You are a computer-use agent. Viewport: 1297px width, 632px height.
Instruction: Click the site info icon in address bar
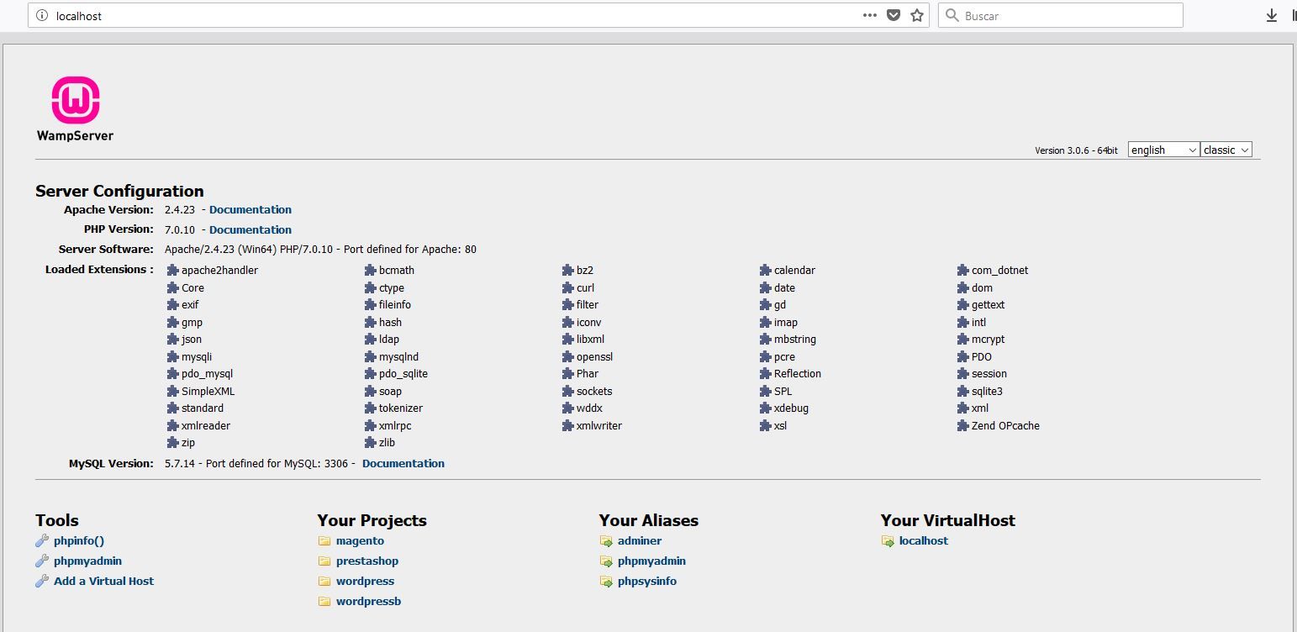pyautogui.click(x=40, y=15)
